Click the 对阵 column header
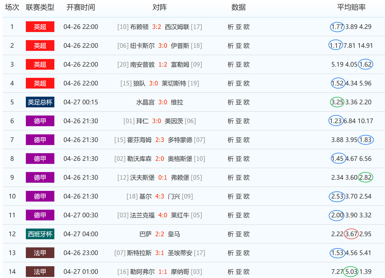Screen dimensions: 385x278 (160, 7)
